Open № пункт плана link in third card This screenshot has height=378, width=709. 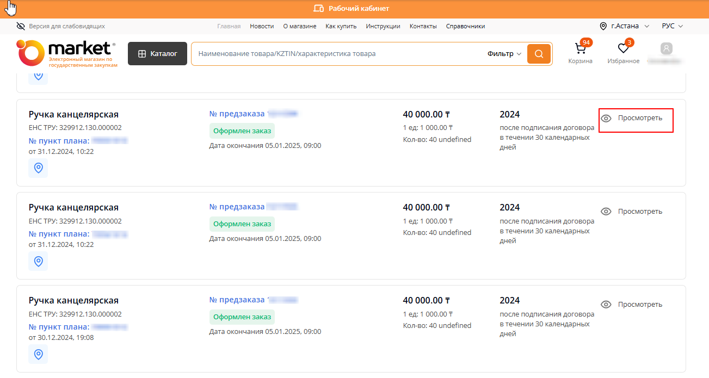[59, 327]
